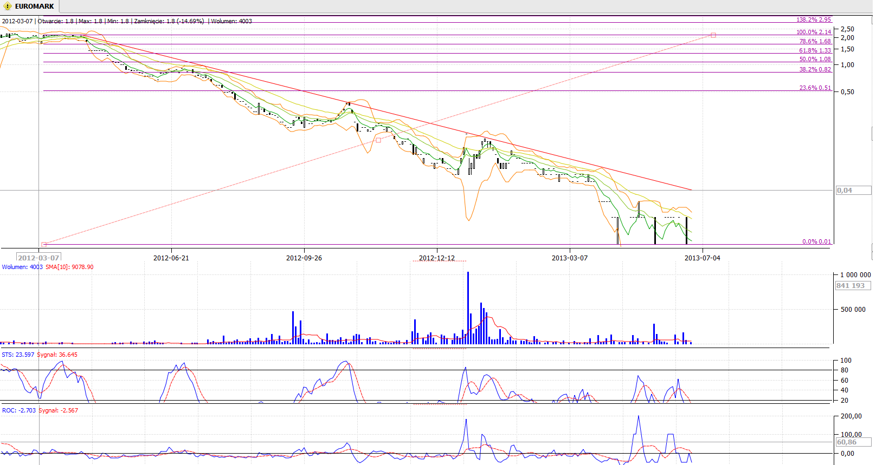The height and width of the screenshot is (465, 876).
Task: Click the 2012-12-12 date axis label
Action: tap(437, 258)
